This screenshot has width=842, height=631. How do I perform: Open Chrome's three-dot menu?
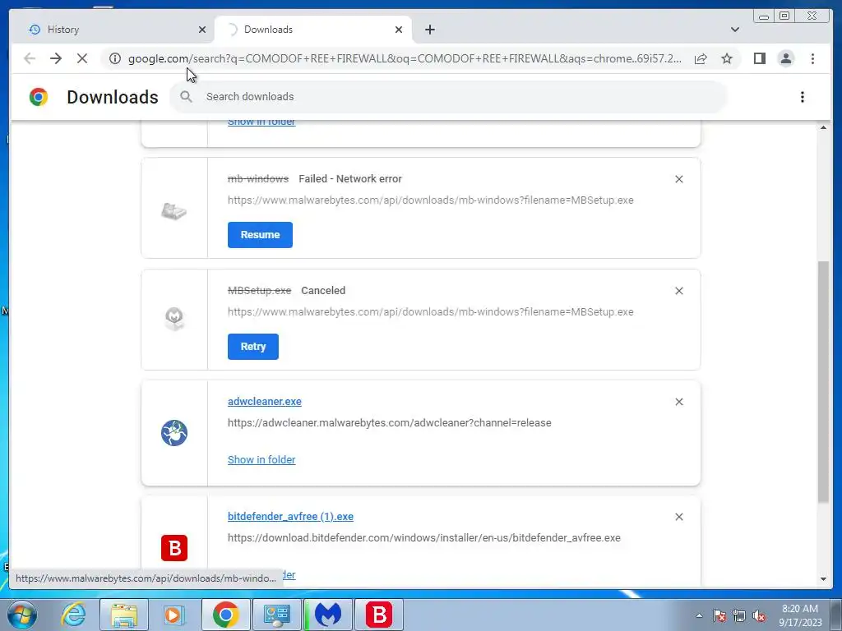[812, 58]
